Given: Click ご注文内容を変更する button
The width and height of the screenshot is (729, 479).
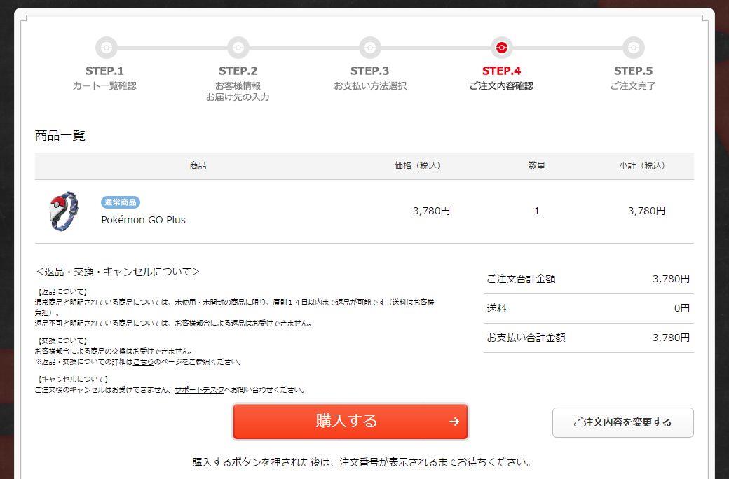Looking at the screenshot, I should pyautogui.click(x=622, y=422).
